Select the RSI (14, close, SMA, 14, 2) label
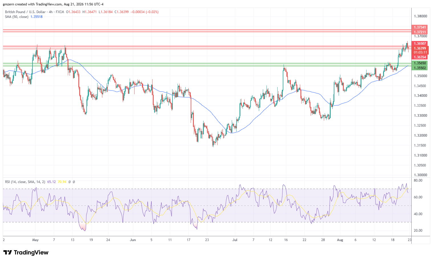 pyautogui.click(x=25, y=182)
